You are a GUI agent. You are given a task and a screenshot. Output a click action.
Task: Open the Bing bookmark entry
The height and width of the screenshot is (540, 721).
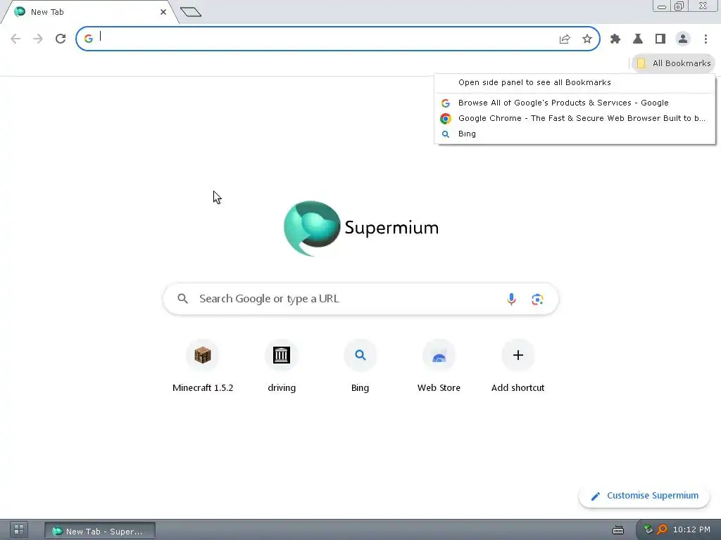(575, 134)
